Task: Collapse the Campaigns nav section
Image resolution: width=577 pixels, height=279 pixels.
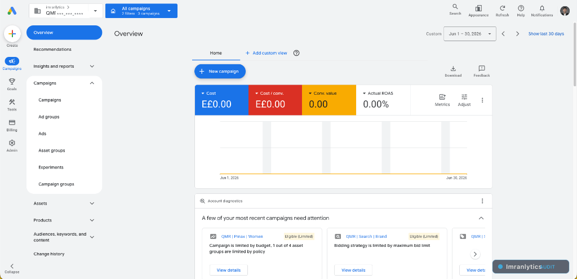Action: coord(92,83)
